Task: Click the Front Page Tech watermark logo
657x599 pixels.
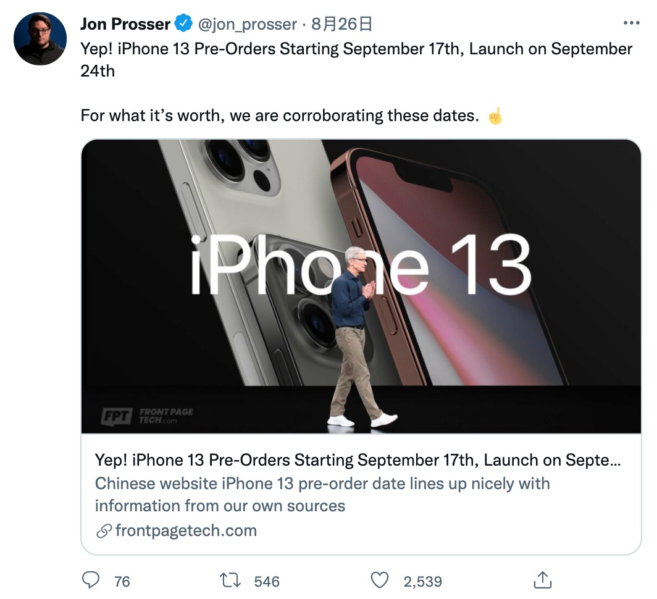Action: pos(147,416)
